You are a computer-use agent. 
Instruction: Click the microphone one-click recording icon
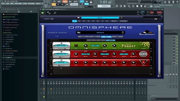click(x=173, y=2)
